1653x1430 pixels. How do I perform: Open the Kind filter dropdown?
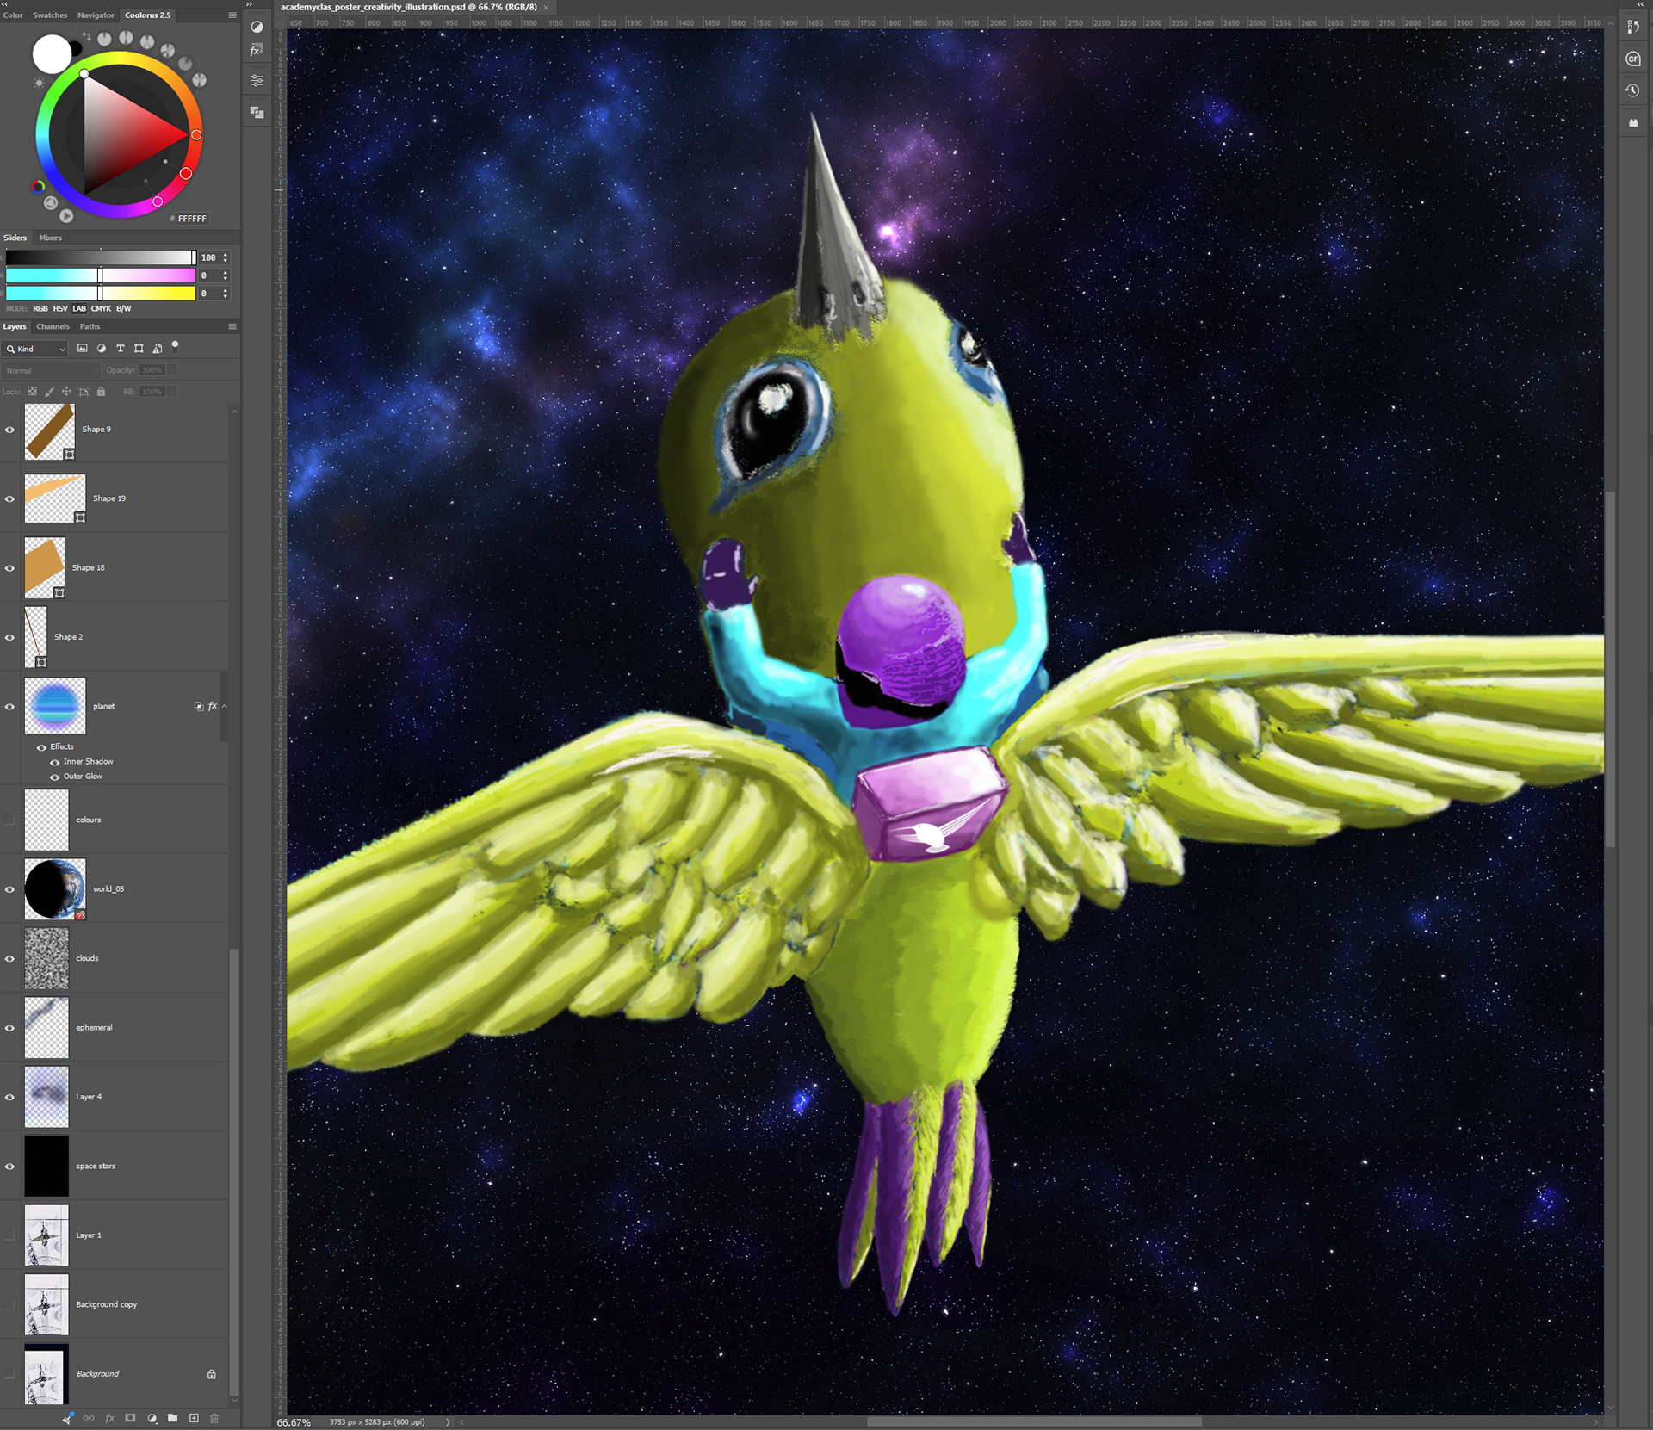pos(35,349)
